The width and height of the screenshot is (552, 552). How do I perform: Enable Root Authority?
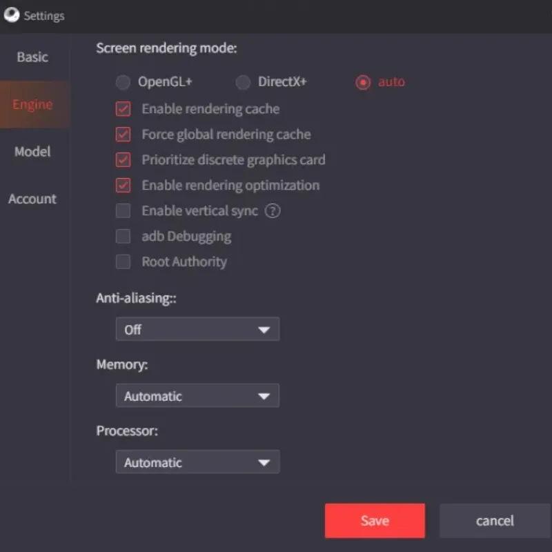pos(123,262)
